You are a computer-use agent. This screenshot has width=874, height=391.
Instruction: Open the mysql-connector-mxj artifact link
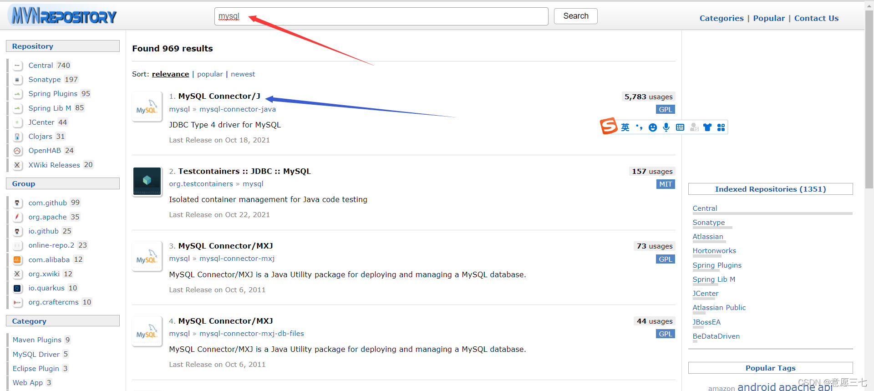click(237, 259)
